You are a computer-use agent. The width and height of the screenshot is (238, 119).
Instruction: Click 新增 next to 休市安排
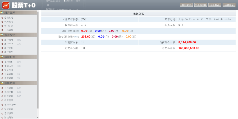19,92
